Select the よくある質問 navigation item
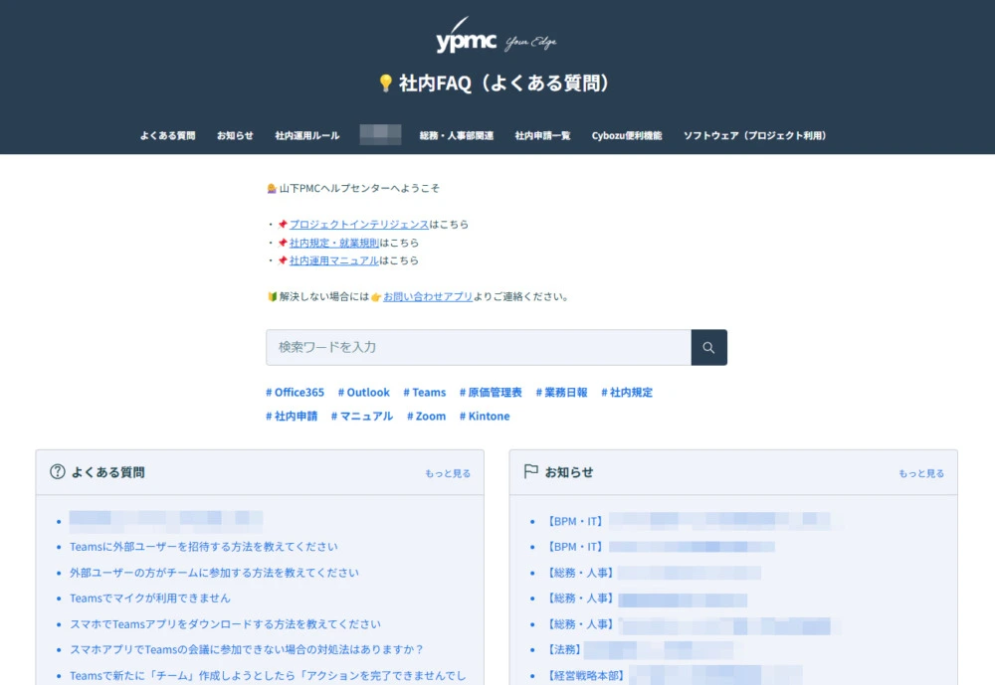 pos(165,135)
